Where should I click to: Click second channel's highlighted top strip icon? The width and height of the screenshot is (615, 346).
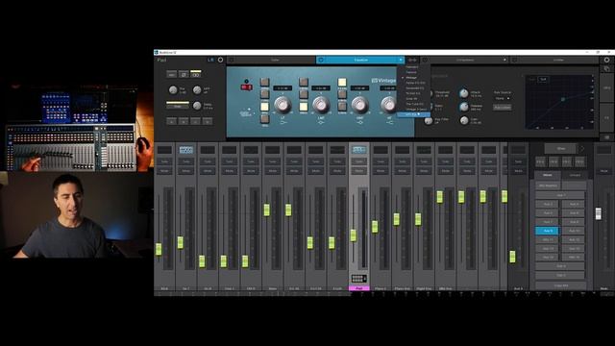coord(185,150)
